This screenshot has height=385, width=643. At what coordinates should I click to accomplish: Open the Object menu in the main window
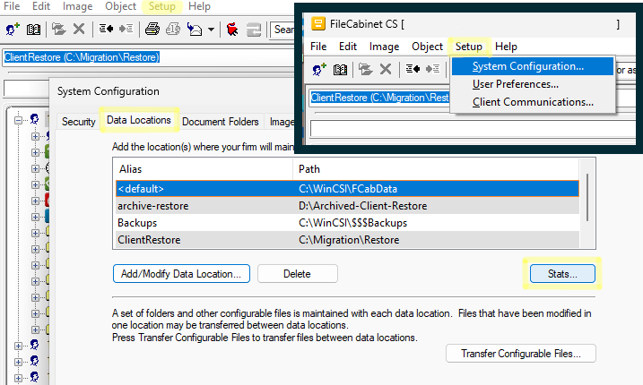coord(120,6)
